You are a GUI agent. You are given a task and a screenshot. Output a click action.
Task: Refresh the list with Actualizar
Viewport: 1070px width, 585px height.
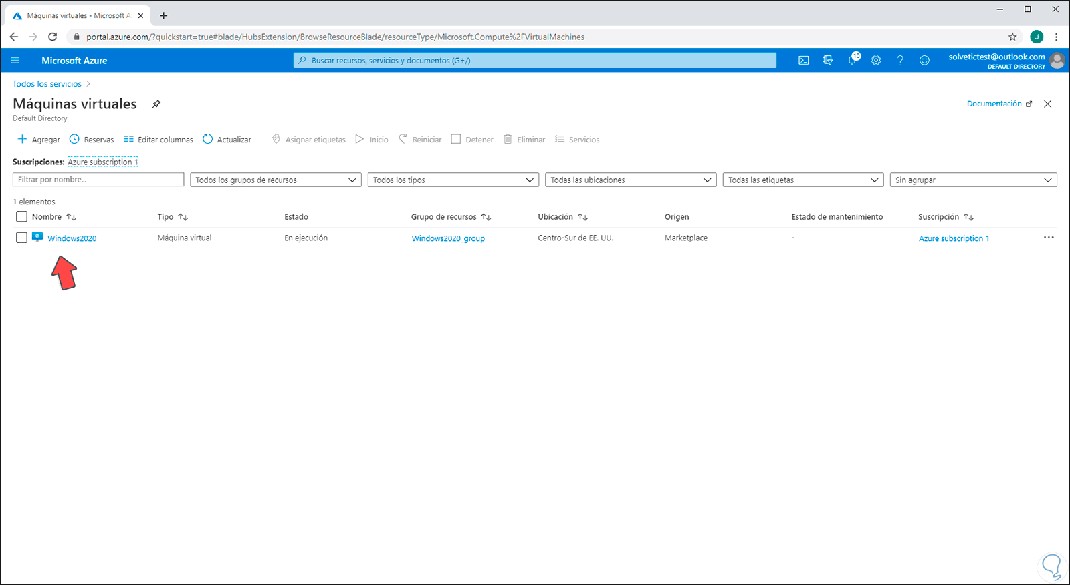coord(227,140)
